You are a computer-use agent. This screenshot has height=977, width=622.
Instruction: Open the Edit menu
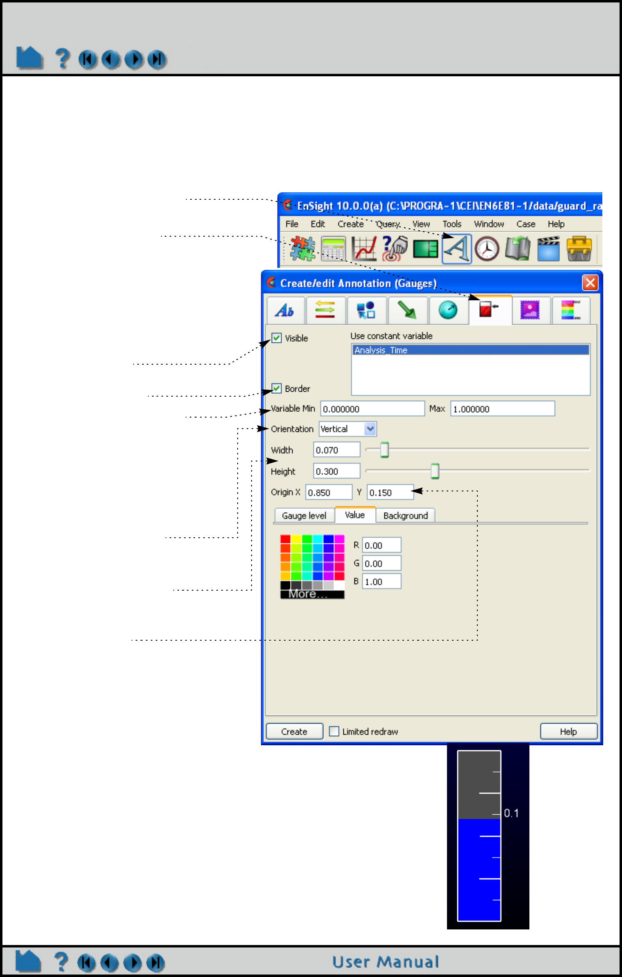318,224
